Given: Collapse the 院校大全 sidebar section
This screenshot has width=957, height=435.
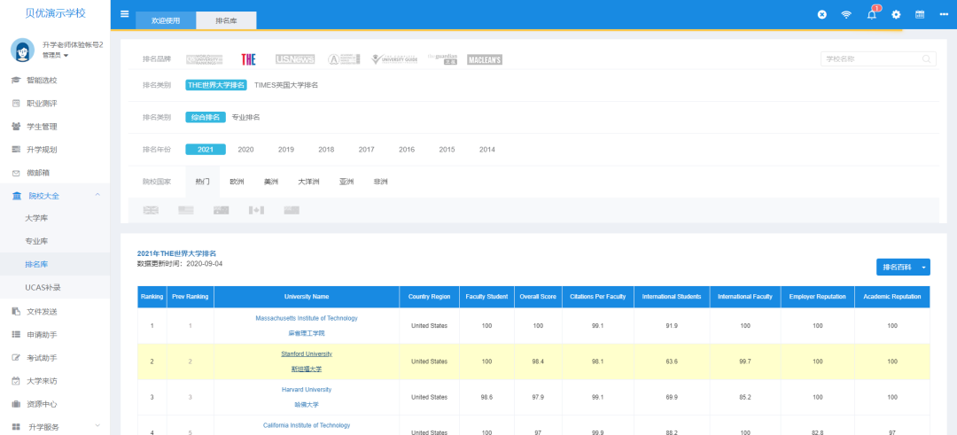Looking at the screenshot, I should (x=55, y=195).
